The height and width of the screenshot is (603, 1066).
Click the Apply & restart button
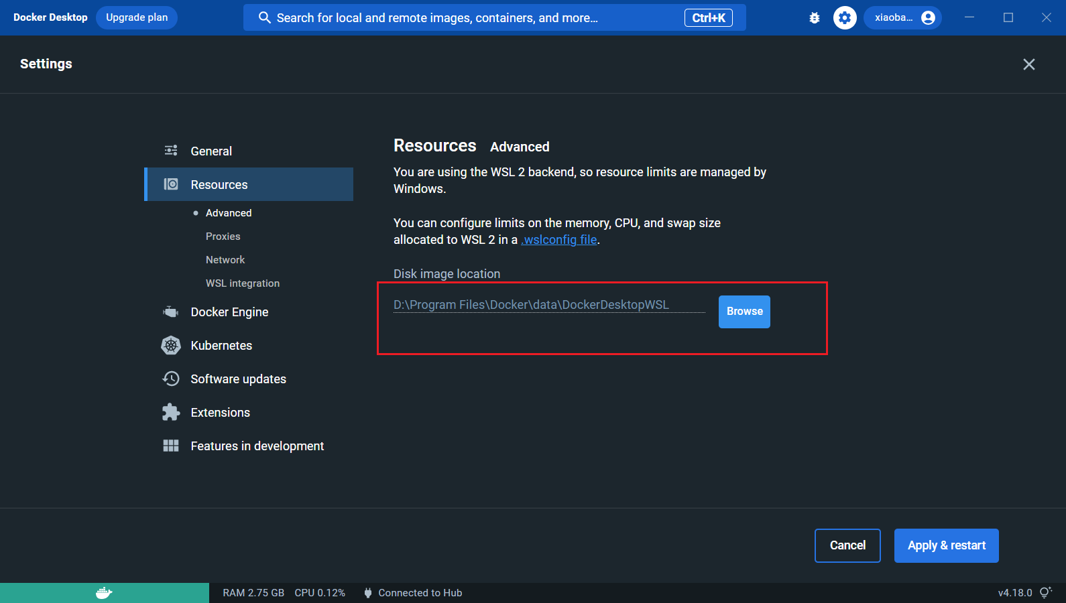[947, 545]
